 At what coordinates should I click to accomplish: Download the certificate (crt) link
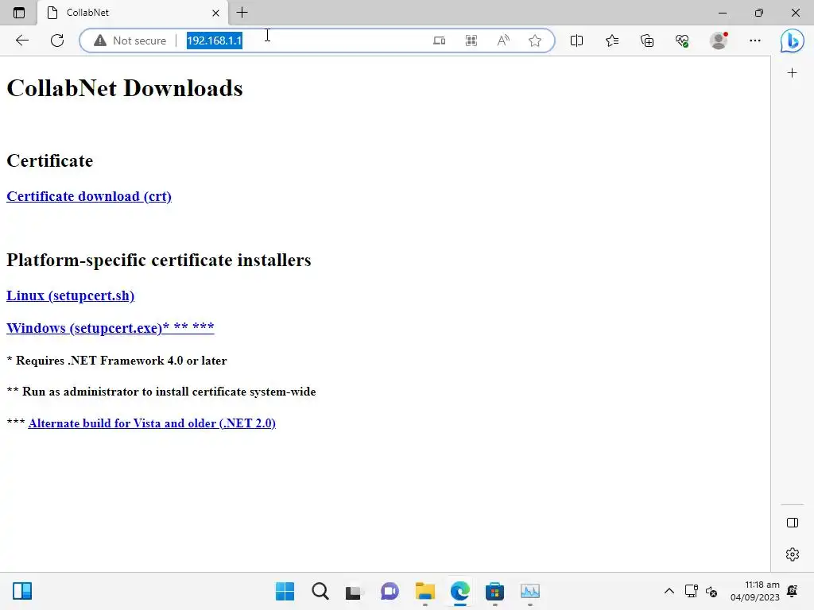tap(89, 197)
